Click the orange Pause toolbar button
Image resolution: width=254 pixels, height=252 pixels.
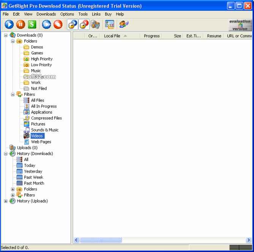pyautogui.click(x=21, y=24)
